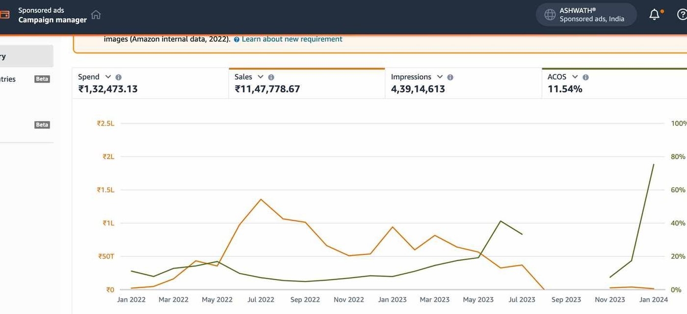The width and height of the screenshot is (687, 314).
Task: Go to the home icon beside Campaign manager
Action: [96, 15]
